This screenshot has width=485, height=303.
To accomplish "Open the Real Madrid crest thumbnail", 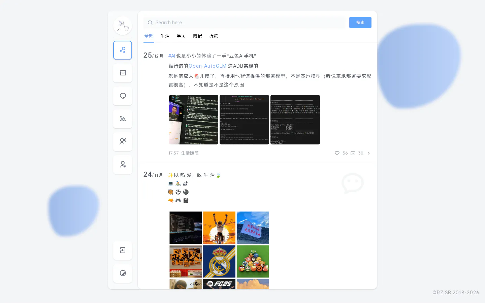I will point(219,261).
